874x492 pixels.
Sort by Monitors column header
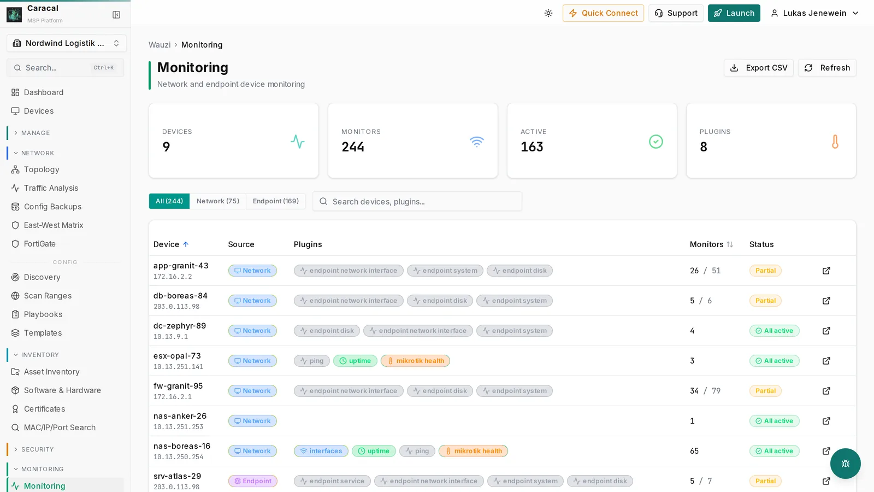[x=711, y=244]
